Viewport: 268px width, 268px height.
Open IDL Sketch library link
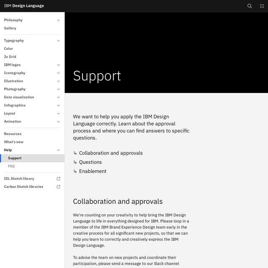click(x=19, y=179)
